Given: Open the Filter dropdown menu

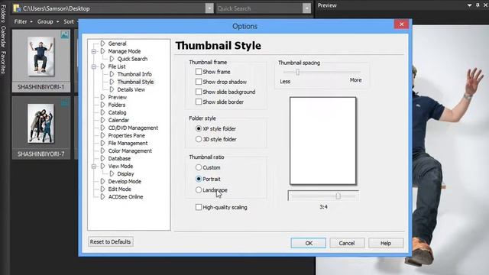Looking at the screenshot, I should click(x=23, y=21).
